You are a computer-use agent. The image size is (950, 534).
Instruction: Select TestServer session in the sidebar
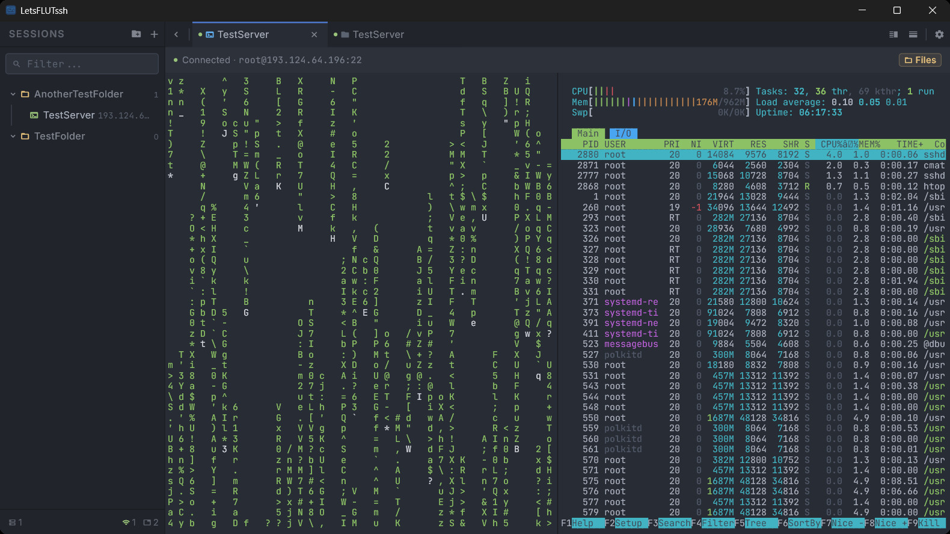click(x=69, y=115)
